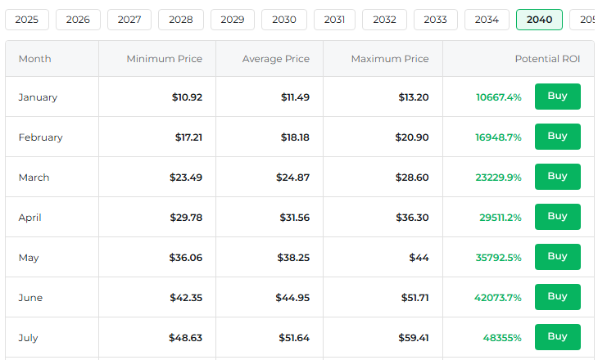This screenshot has width=598, height=360.
Task: Select the 2032 year tab
Action: tap(385, 20)
